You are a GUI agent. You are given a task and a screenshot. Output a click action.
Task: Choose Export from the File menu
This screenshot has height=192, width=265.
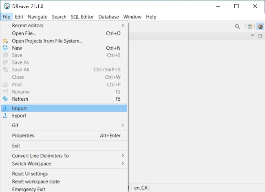(64, 116)
